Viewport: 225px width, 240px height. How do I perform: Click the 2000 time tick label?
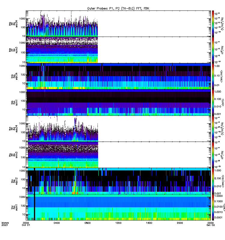coord(180,223)
